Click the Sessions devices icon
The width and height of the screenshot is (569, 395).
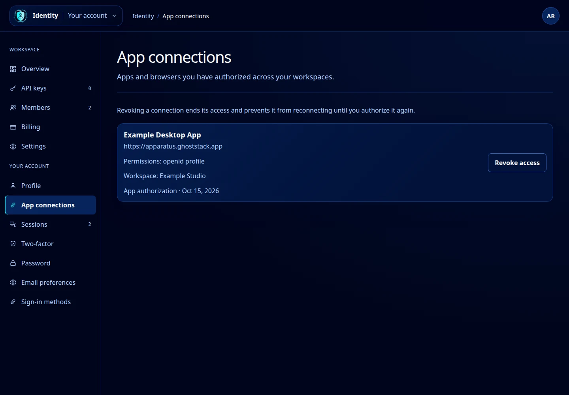13,224
